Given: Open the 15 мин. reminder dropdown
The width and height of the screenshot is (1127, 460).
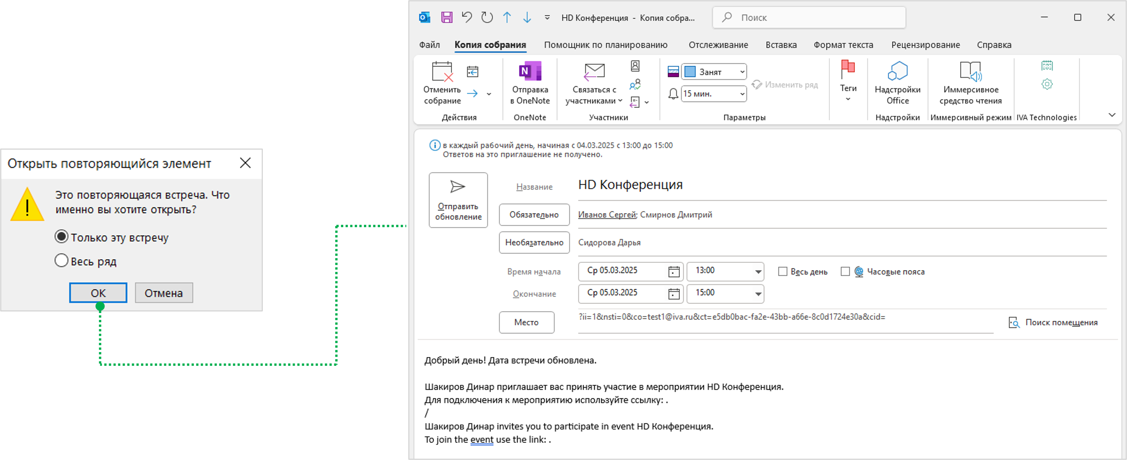Looking at the screenshot, I should (742, 94).
